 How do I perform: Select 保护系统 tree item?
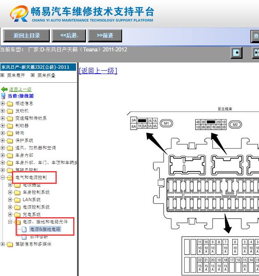tap(24, 140)
